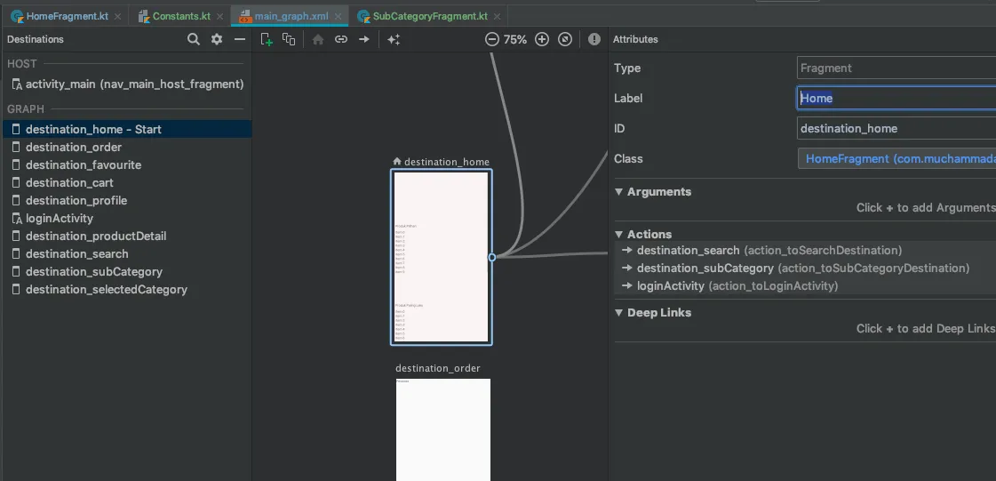Switch to the Constants.kt tab
This screenshot has height=481, width=996.
[181, 17]
